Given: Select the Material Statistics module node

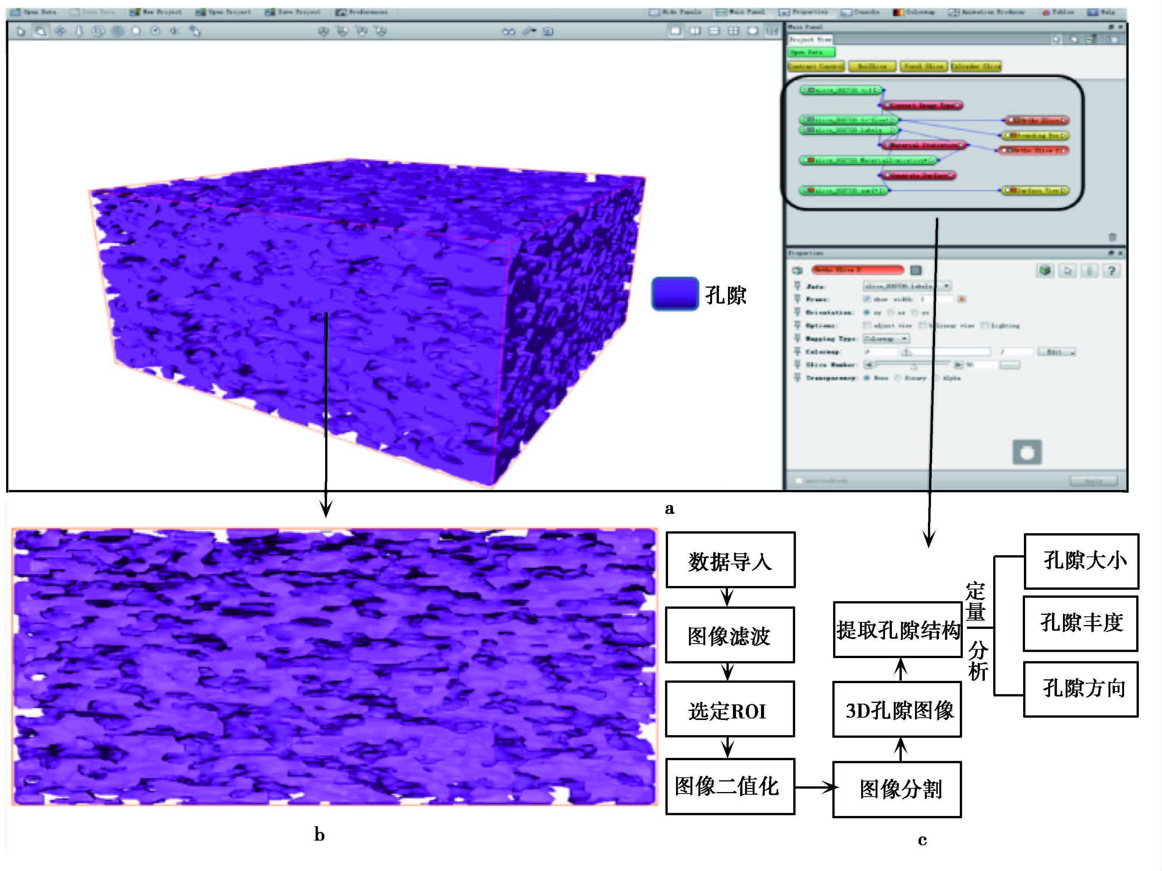Looking at the screenshot, I should (x=923, y=145).
